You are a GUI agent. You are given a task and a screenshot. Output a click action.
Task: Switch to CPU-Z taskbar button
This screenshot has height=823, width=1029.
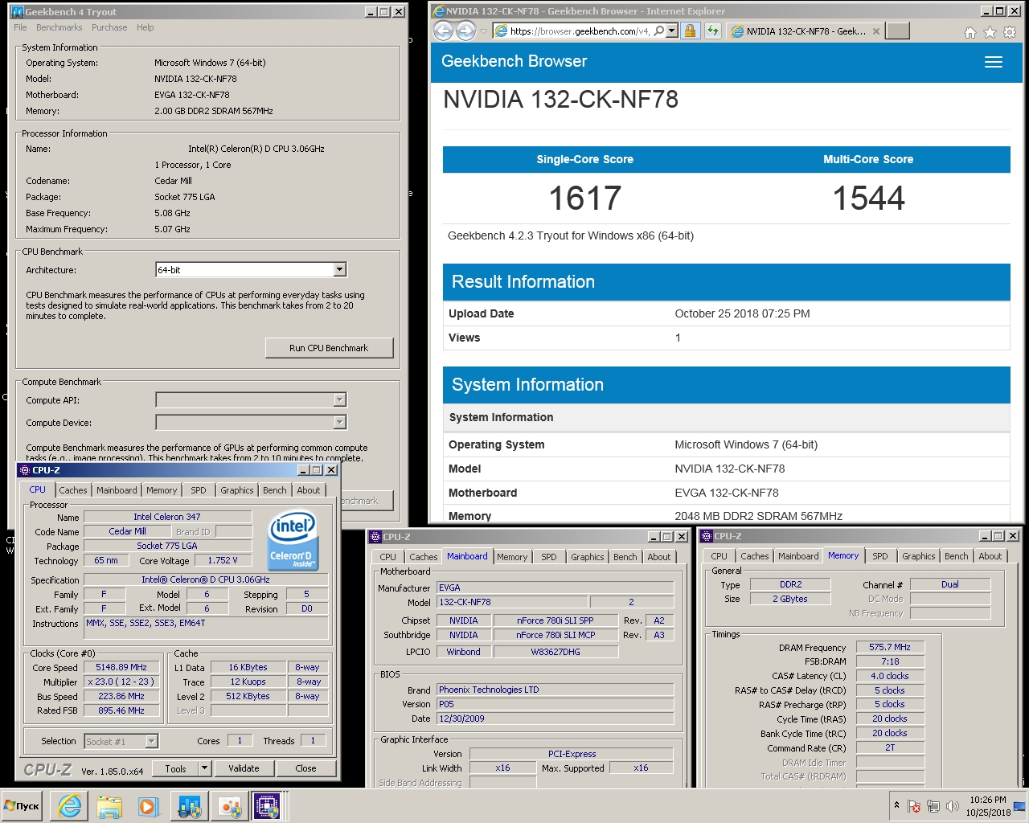267,805
